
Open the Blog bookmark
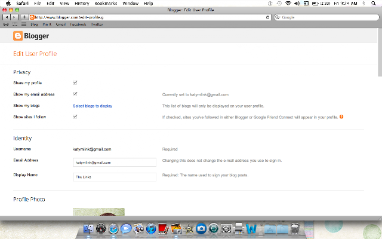[x=34, y=24]
